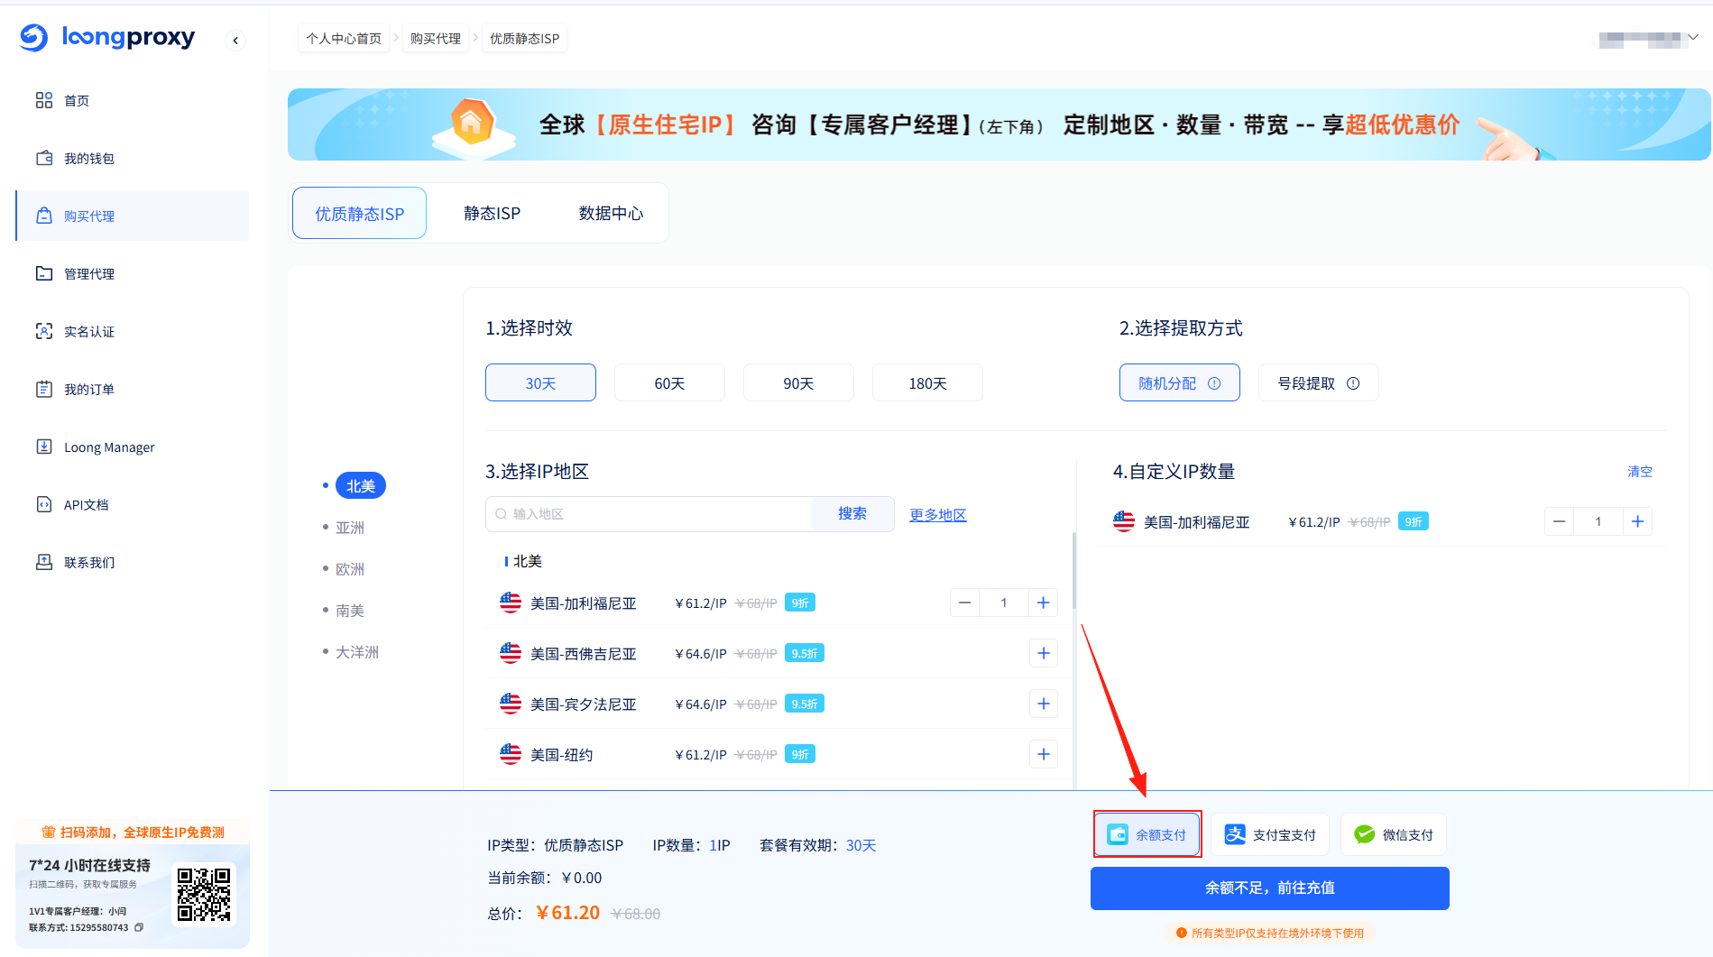Image resolution: width=1713 pixels, height=957 pixels.
Task: Copy the contact number using copy icon
Action: (139, 927)
